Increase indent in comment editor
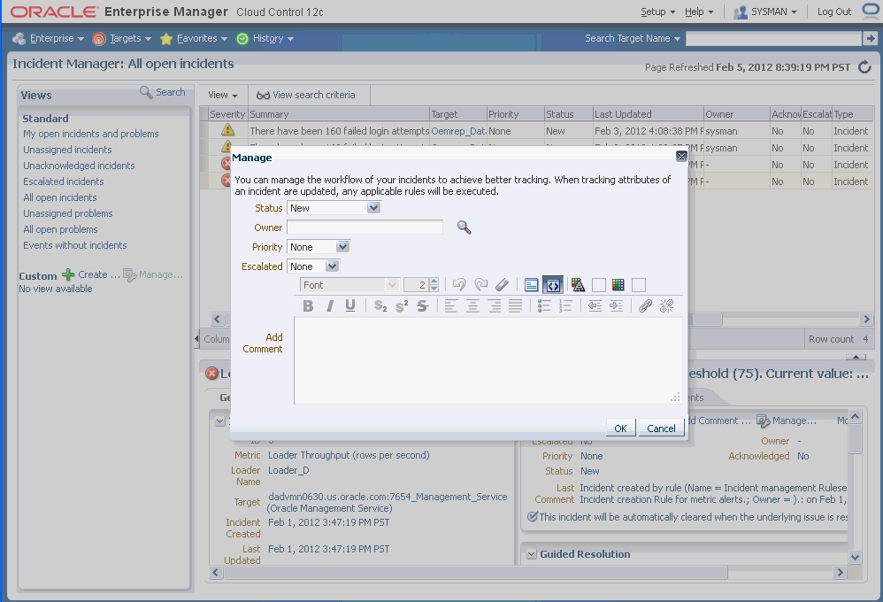Screen dimensions: 883x602 [x=616, y=305]
